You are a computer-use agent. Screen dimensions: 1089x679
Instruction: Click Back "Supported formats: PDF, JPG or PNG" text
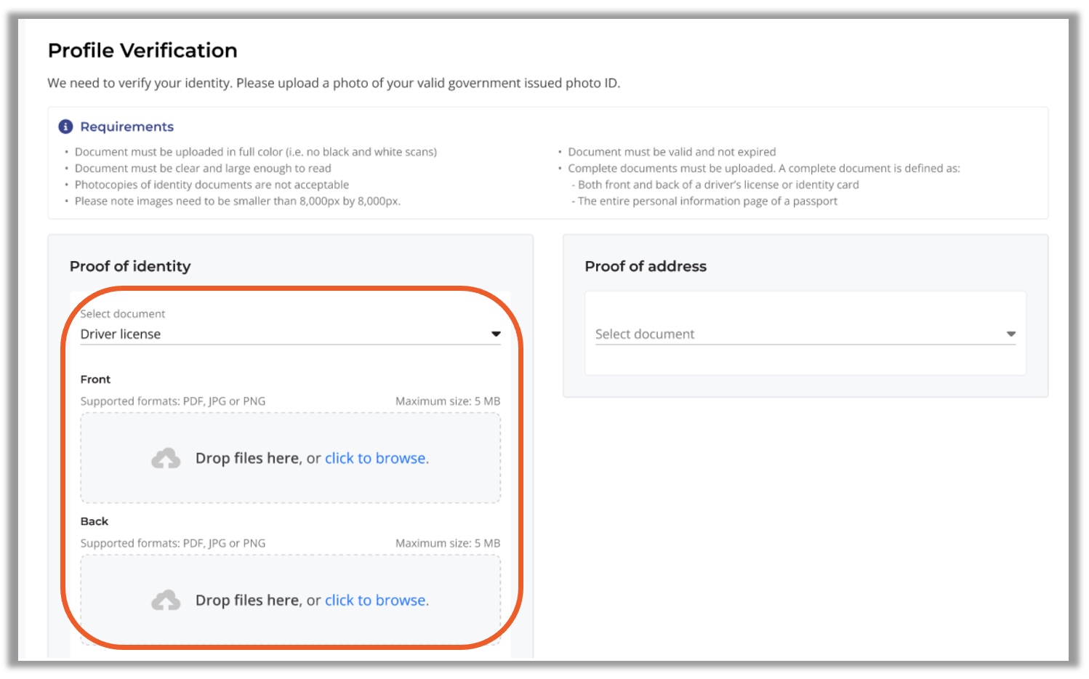173,543
